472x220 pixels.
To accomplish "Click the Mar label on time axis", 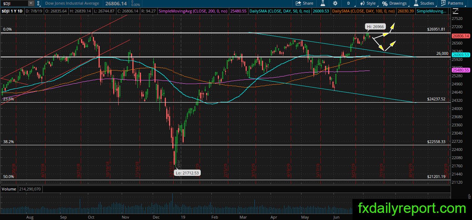I will point(243,216).
